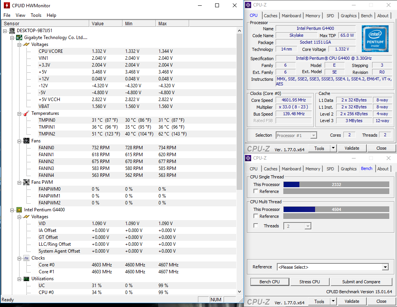Enable Reference checkbox under CPU Single Thread
The width and height of the screenshot is (397, 307).
pos(256,191)
